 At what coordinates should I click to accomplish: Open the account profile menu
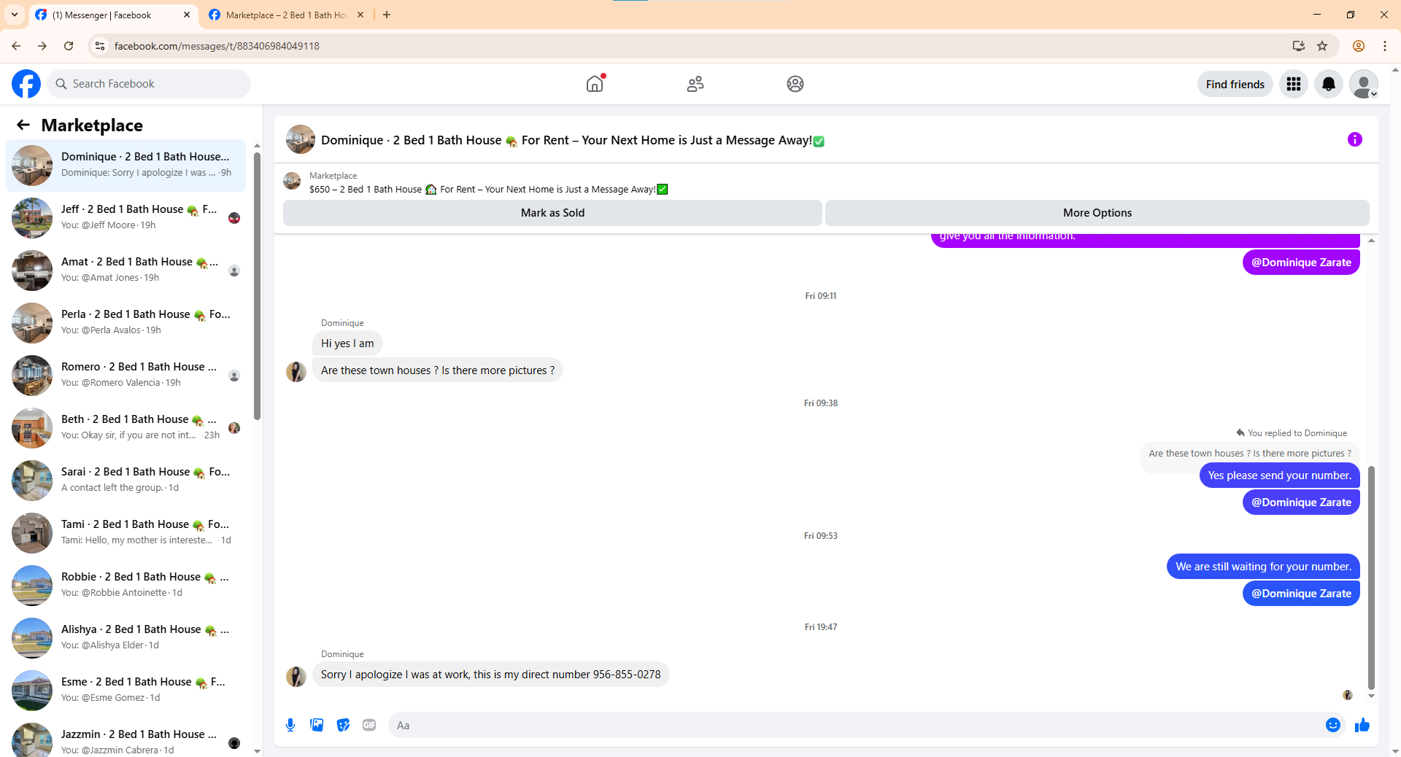pyautogui.click(x=1364, y=84)
